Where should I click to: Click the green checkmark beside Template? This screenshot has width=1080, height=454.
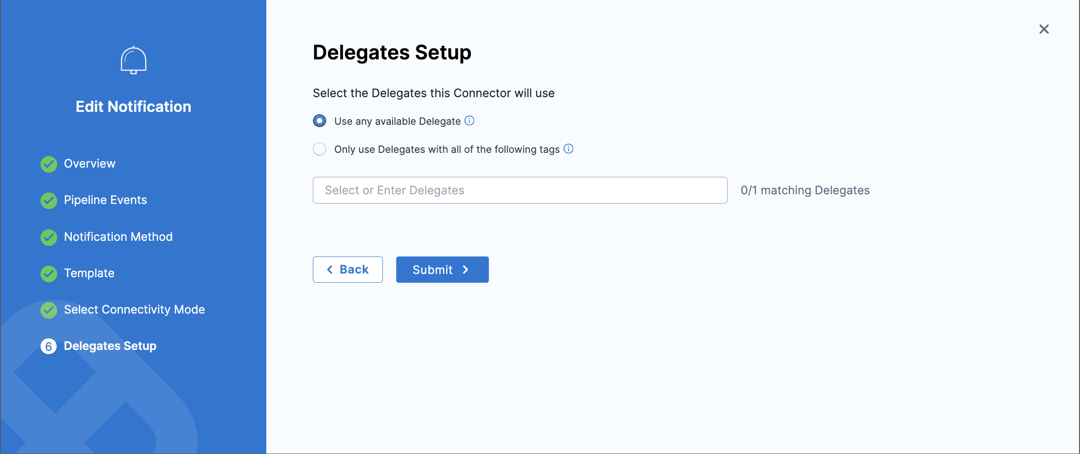pyautogui.click(x=49, y=274)
